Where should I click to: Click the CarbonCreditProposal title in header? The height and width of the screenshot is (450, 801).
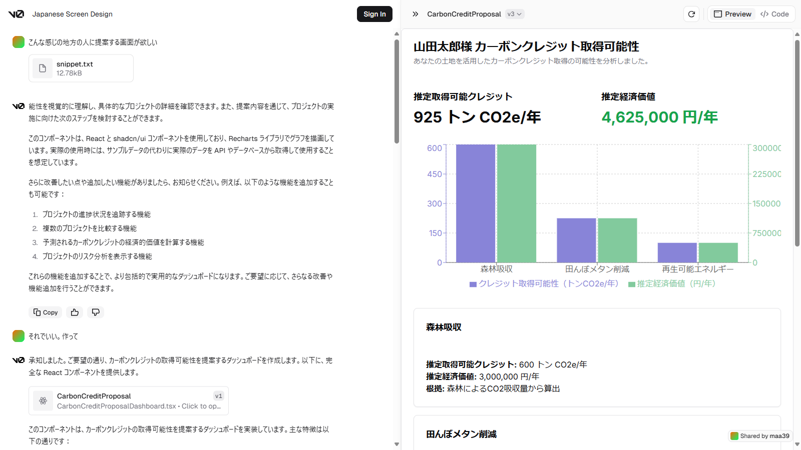[464, 14]
